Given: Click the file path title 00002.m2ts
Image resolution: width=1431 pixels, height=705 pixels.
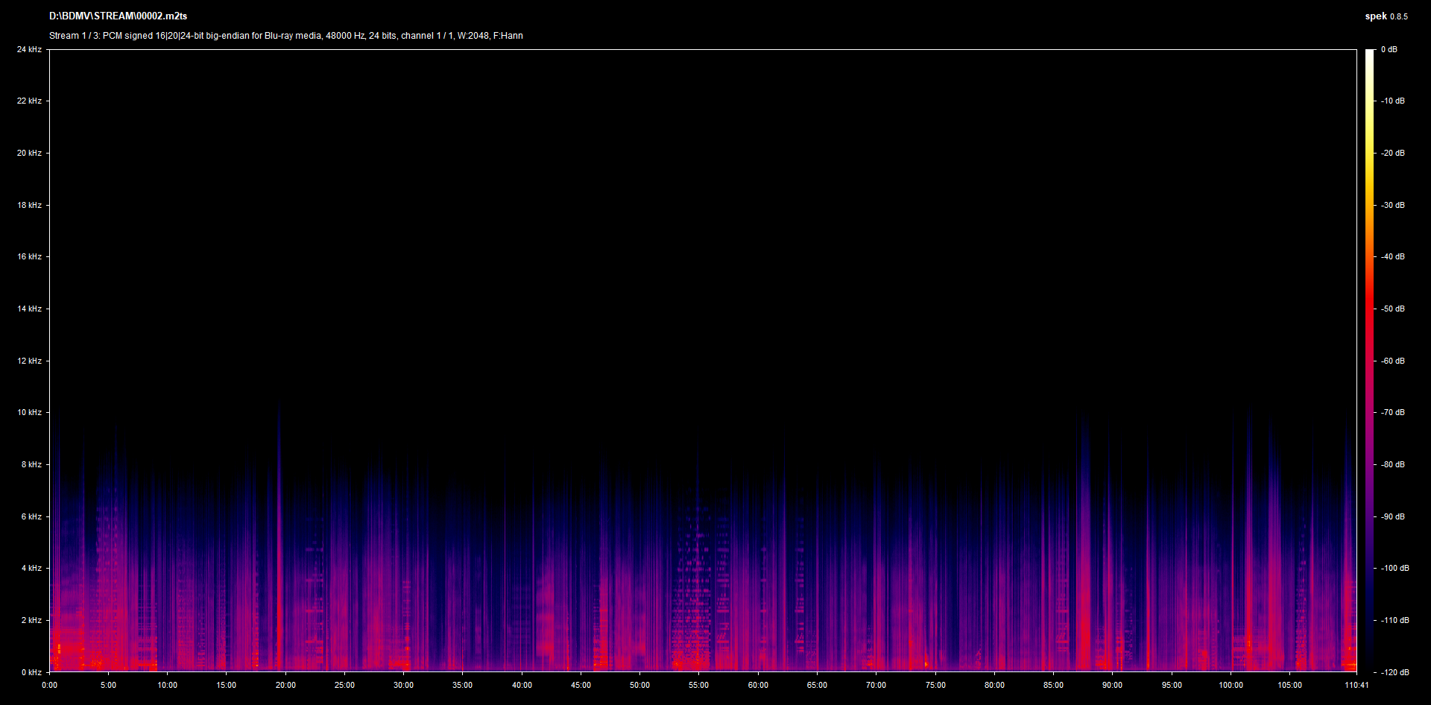Looking at the screenshot, I should [x=118, y=16].
